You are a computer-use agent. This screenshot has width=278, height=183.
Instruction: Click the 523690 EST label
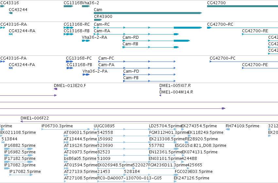105,146
